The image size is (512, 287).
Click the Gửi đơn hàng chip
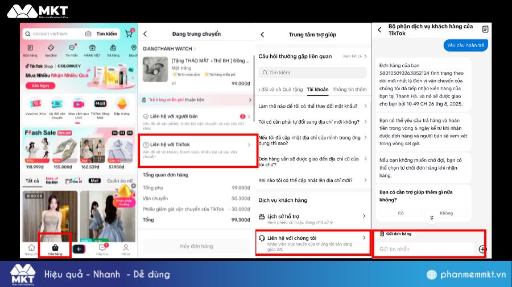click(395, 234)
